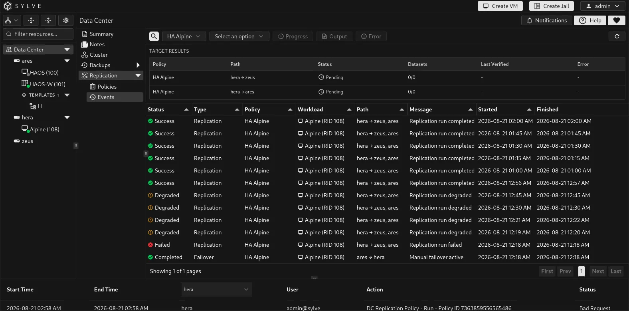Click the expand-all tree icon
The height and width of the screenshot is (311, 629).
(x=31, y=20)
